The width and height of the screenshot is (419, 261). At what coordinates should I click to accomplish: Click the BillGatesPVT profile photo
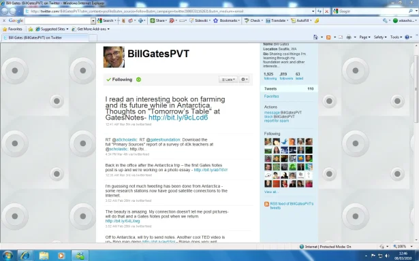pyautogui.click(x=114, y=57)
